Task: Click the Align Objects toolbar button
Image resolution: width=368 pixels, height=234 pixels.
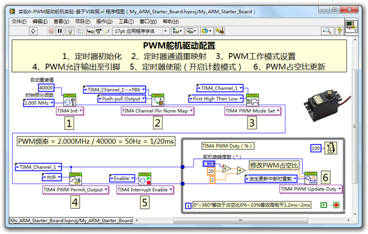Action: click(x=178, y=31)
